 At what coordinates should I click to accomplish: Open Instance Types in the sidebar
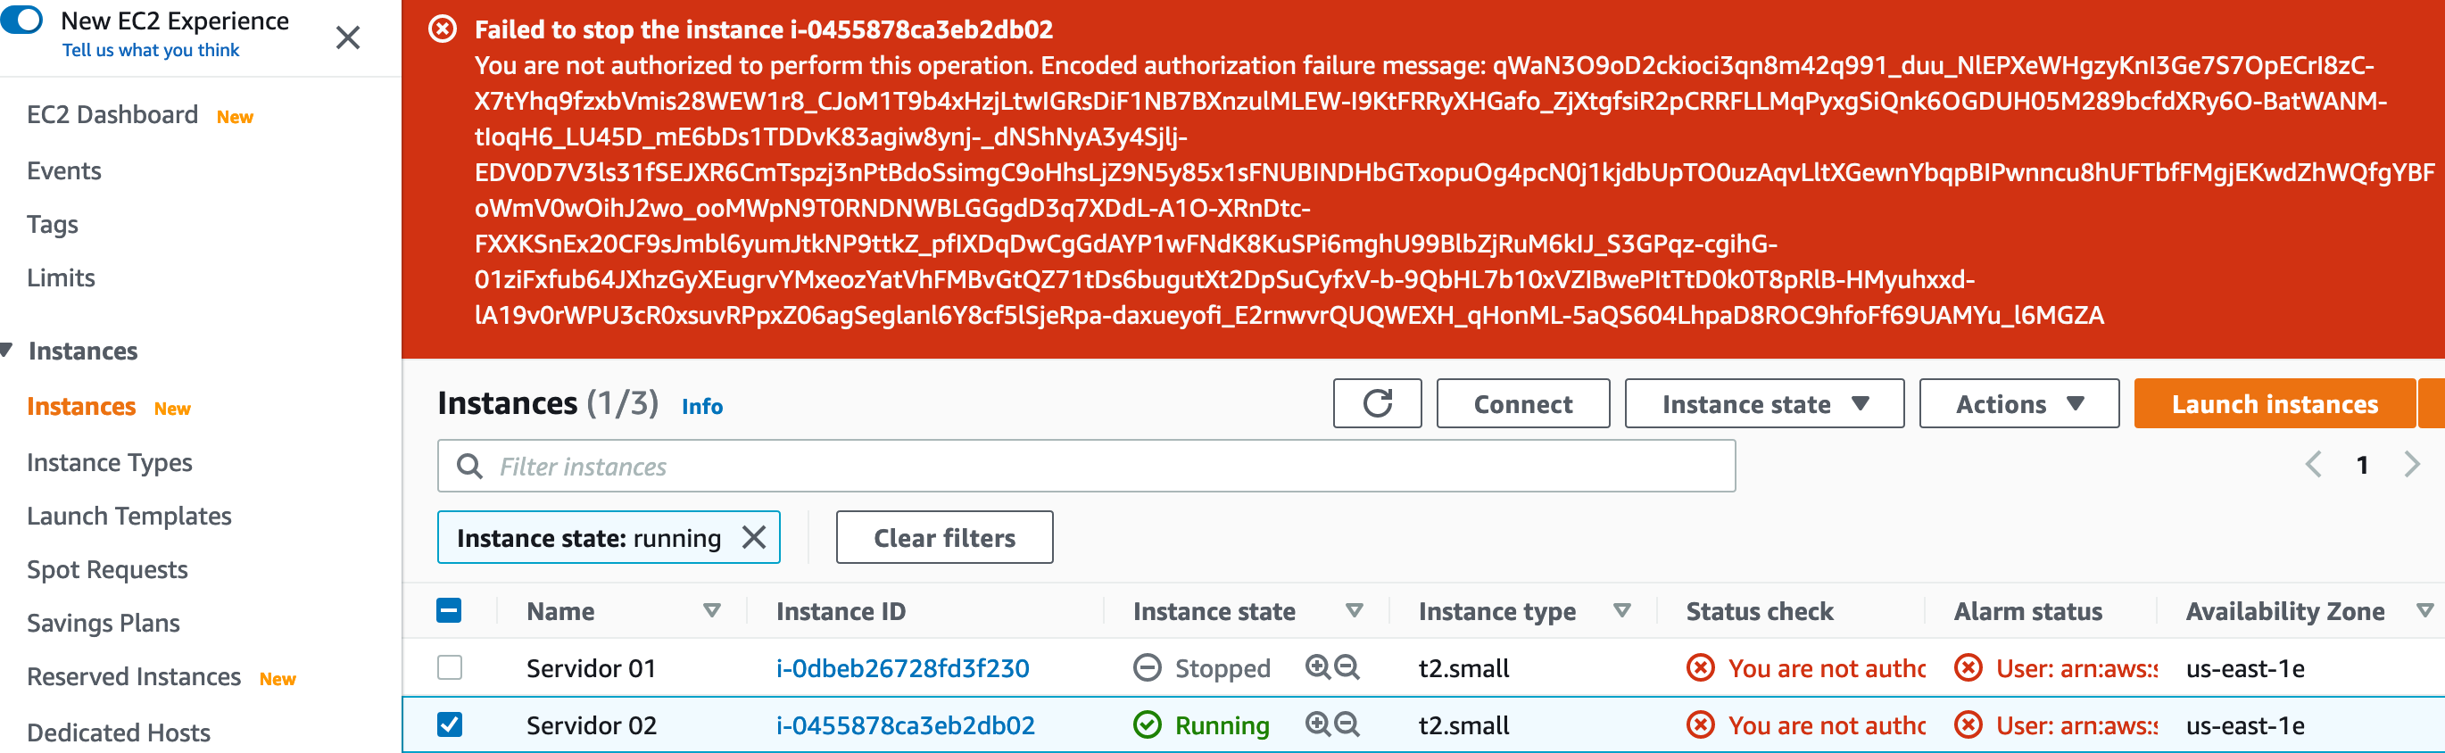coord(109,462)
